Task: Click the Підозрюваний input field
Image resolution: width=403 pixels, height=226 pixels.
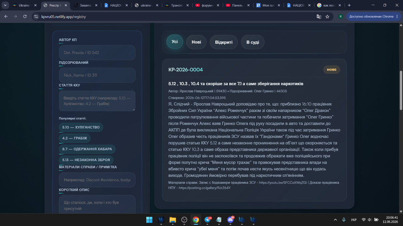Action: (97, 75)
